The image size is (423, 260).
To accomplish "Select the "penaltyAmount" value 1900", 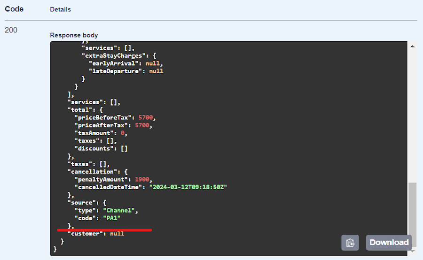I will click(x=142, y=179).
